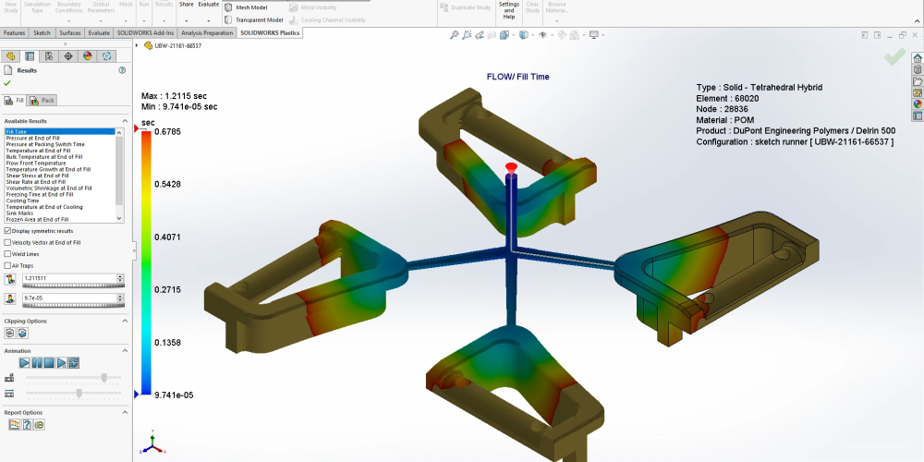Expand the UBW-21161-66537 model tree
This screenshot has height=462, width=924.
point(137,45)
